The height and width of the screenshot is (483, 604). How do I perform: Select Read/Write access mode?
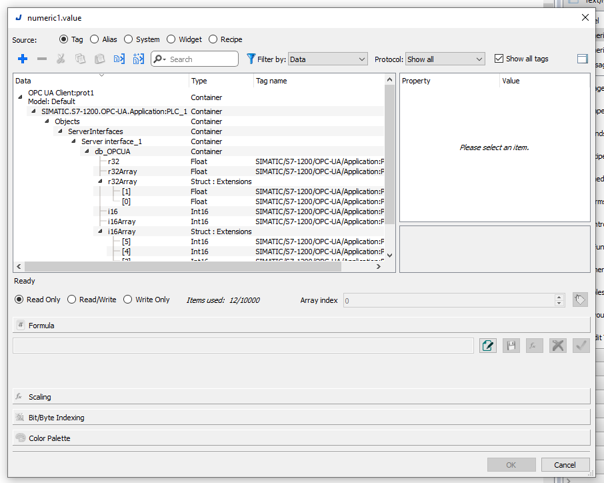point(71,300)
